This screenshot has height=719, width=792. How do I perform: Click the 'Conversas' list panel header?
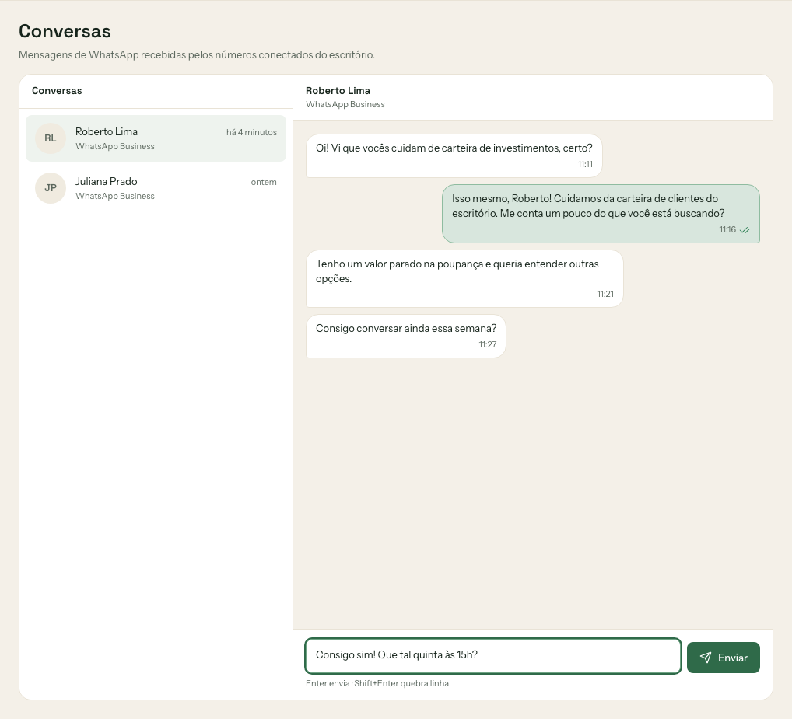tap(57, 91)
